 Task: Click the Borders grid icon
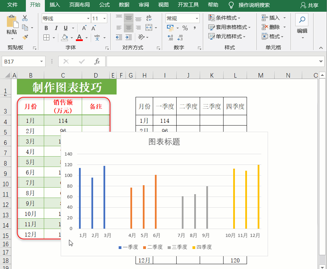click(46, 38)
